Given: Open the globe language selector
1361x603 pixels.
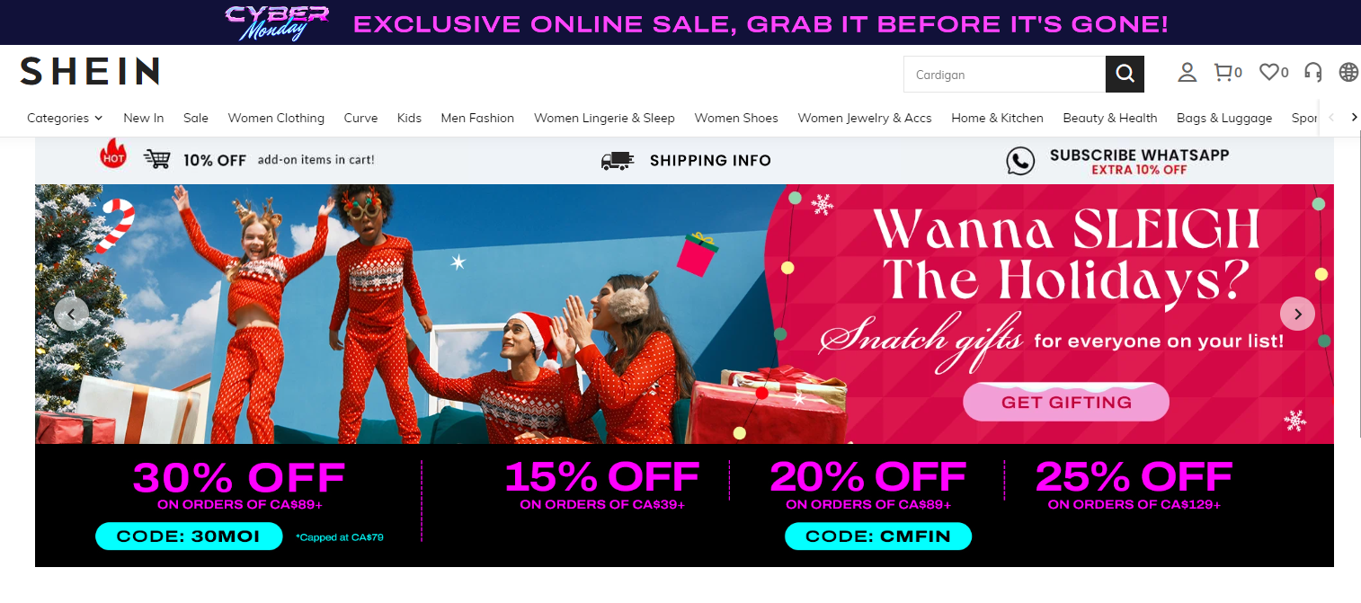Looking at the screenshot, I should pyautogui.click(x=1348, y=73).
